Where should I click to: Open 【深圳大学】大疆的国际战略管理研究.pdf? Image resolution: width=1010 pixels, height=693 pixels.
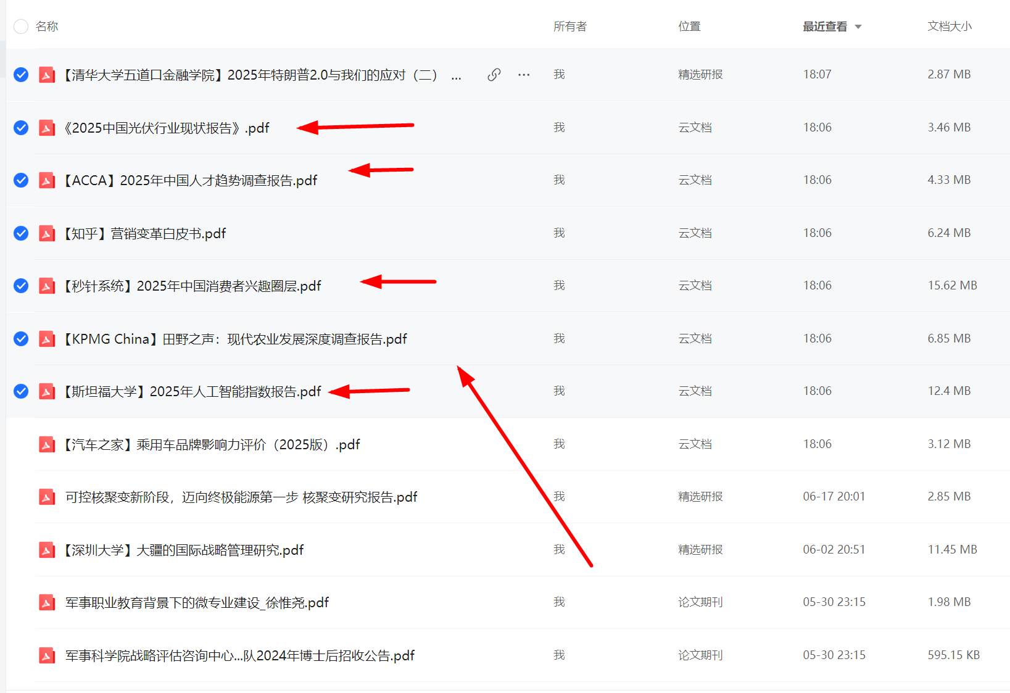coord(184,550)
